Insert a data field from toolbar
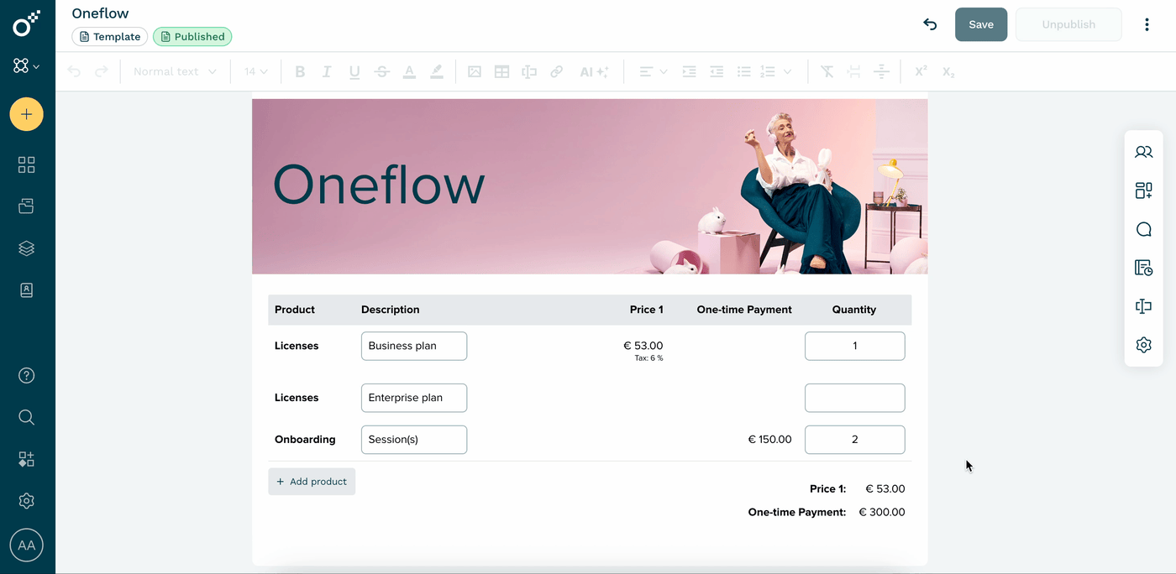The image size is (1176, 574). 529,72
